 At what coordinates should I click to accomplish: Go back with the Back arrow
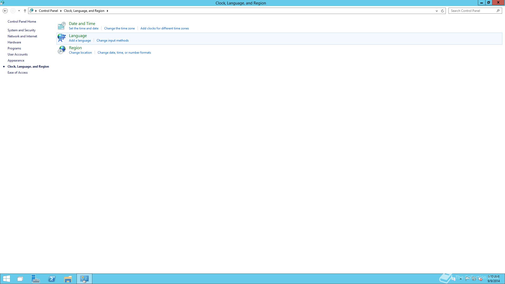[5, 11]
